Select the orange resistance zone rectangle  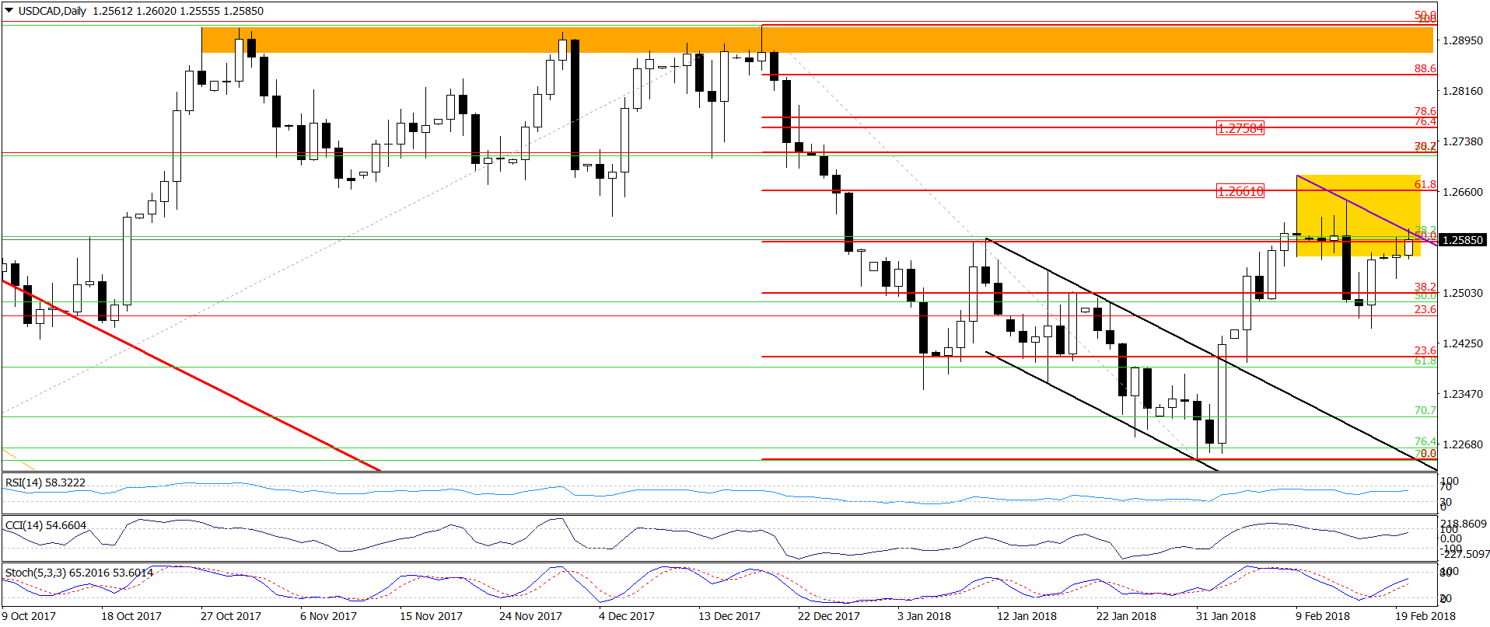[x=817, y=40]
